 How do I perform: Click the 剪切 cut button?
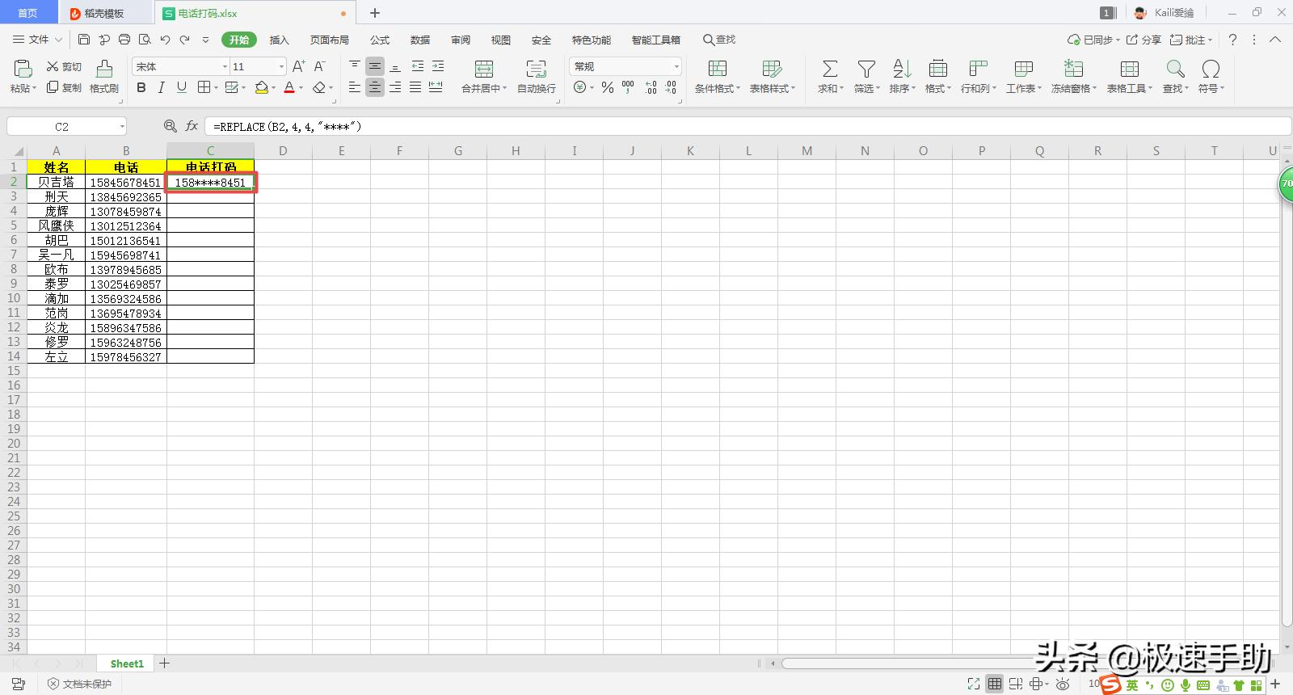pos(64,66)
